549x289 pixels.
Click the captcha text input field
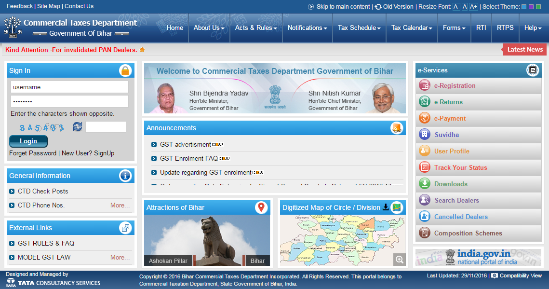point(106,127)
